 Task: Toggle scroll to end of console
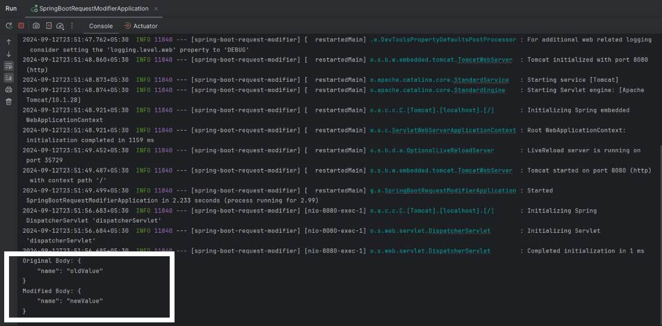(x=9, y=78)
